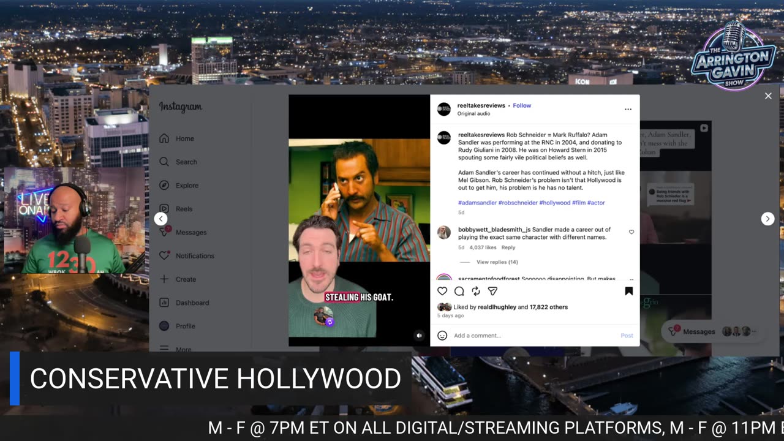
Task: Go to Explore in the sidebar
Action: (179, 185)
